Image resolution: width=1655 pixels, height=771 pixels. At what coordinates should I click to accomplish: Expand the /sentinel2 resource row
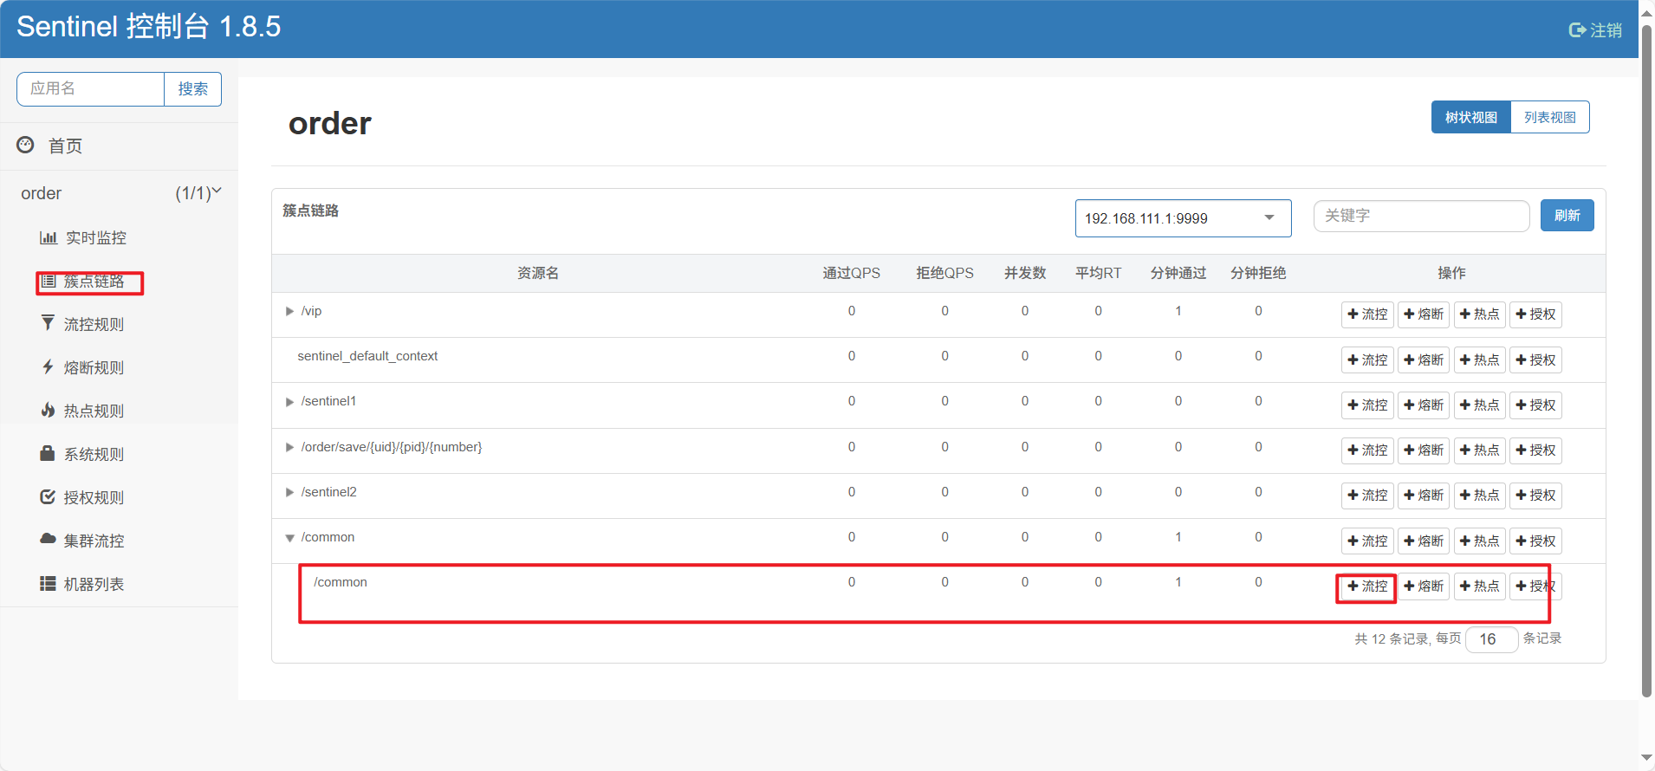coord(289,492)
